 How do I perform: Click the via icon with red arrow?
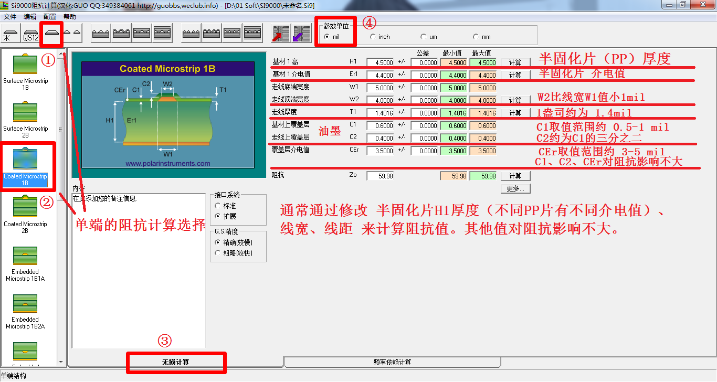281,33
